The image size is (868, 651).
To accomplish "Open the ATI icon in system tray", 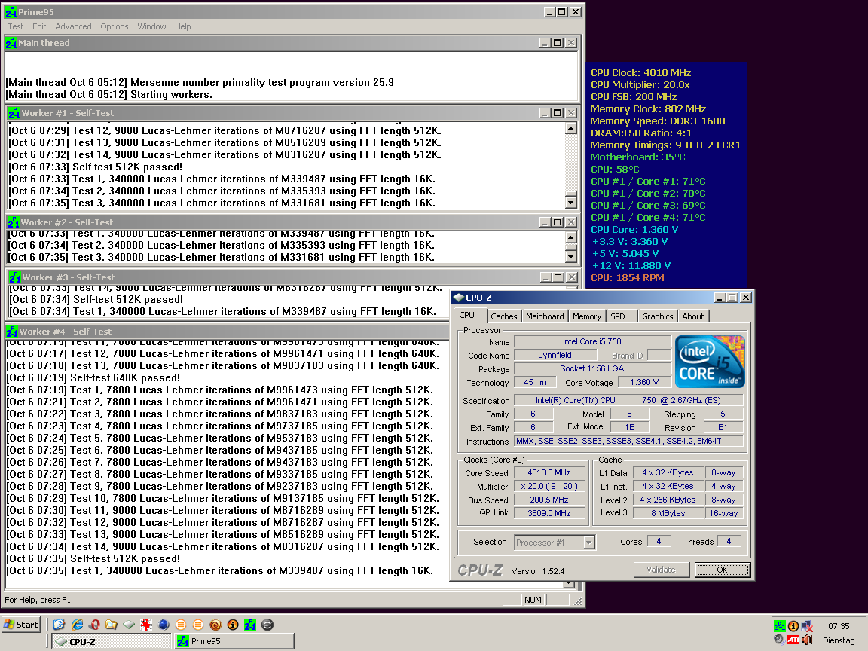I will 793,640.
